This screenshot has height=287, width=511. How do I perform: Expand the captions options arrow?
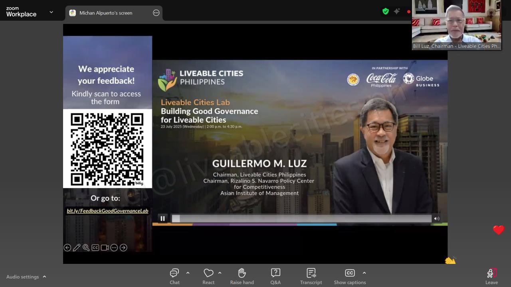click(x=364, y=273)
